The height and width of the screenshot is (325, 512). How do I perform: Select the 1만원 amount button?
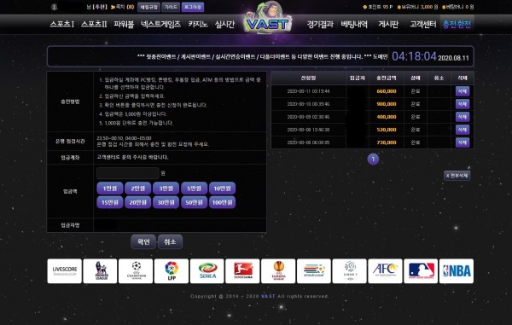110,189
